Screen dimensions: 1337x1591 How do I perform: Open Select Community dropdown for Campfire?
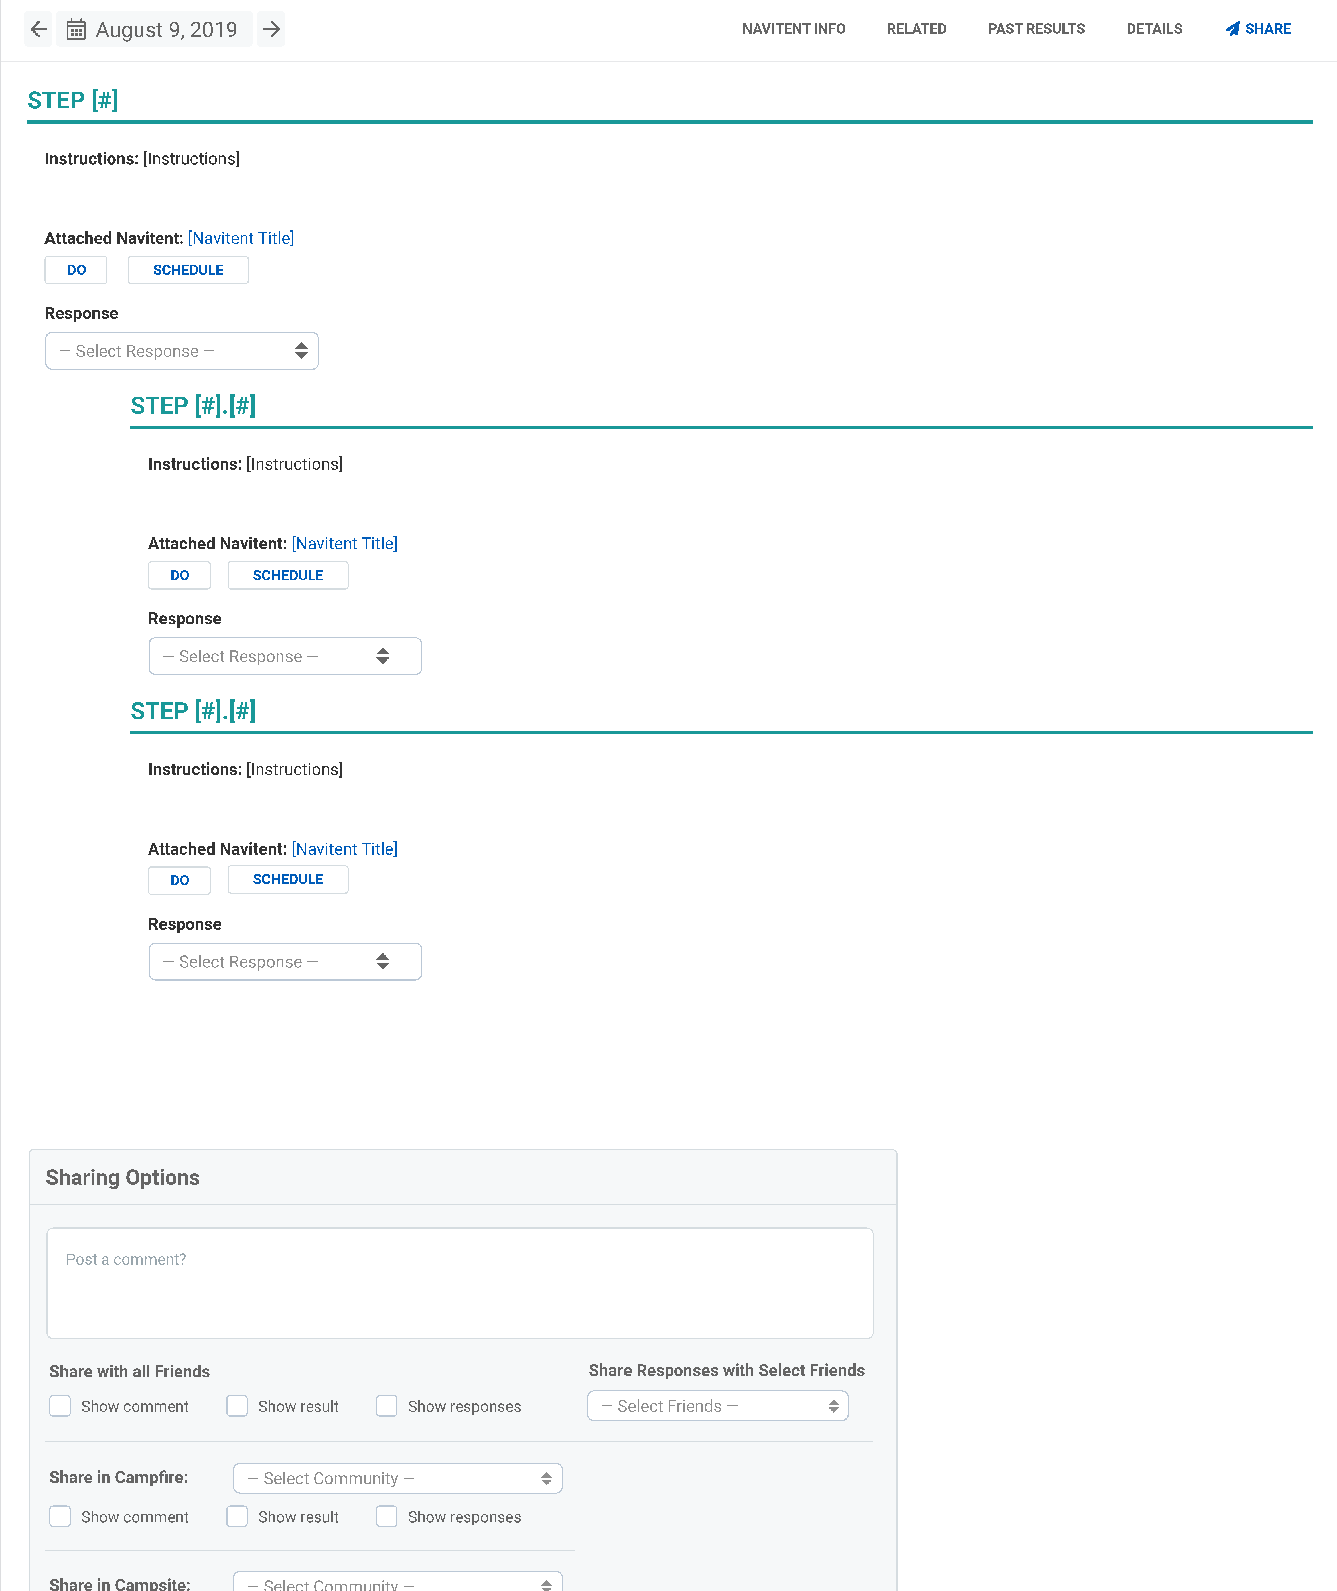click(x=398, y=1478)
